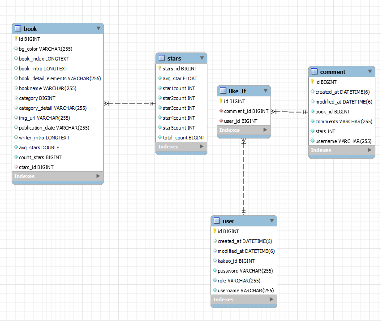Expand Indexes section of user table
This screenshot has width=387, height=321.
point(271,299)
